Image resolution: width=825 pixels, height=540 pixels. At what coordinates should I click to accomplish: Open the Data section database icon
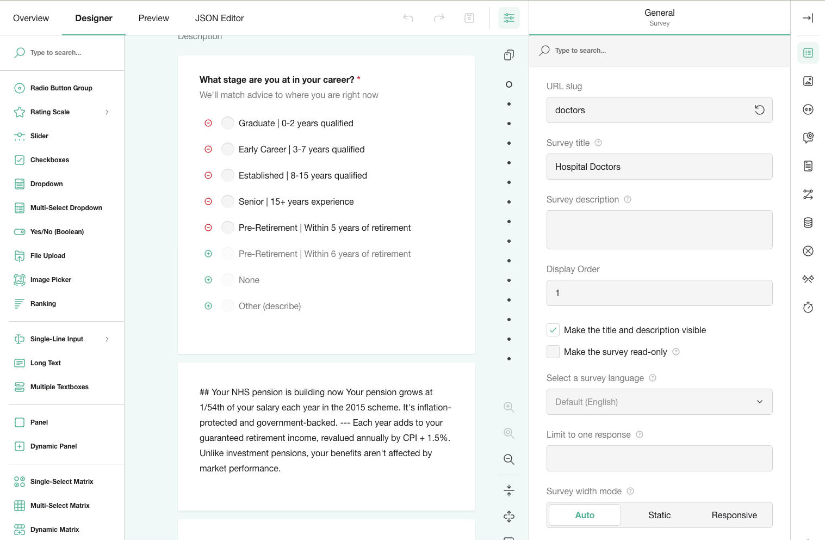click(x=808, y=223)
